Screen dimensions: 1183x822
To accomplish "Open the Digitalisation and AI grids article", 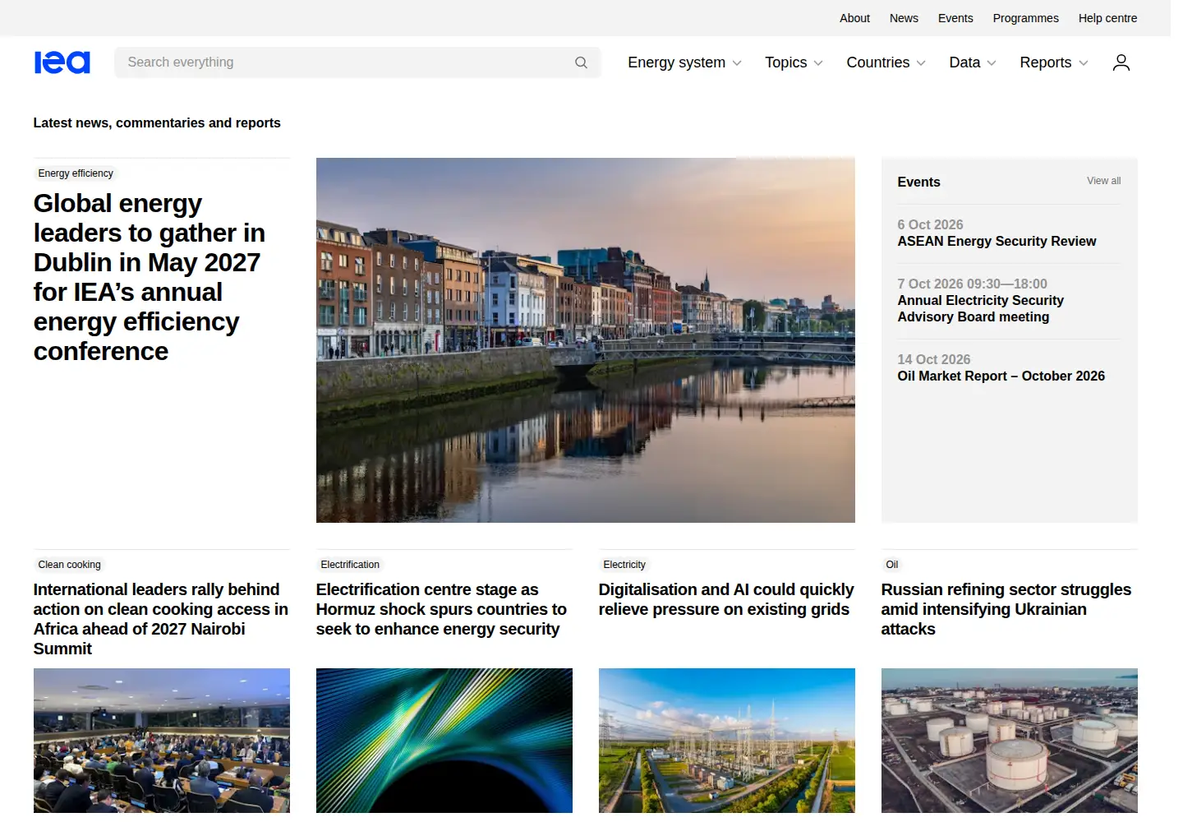I will (726, 599).
